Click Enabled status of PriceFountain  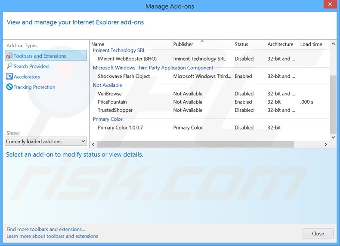pyautogui.click(x=243, y=102)
